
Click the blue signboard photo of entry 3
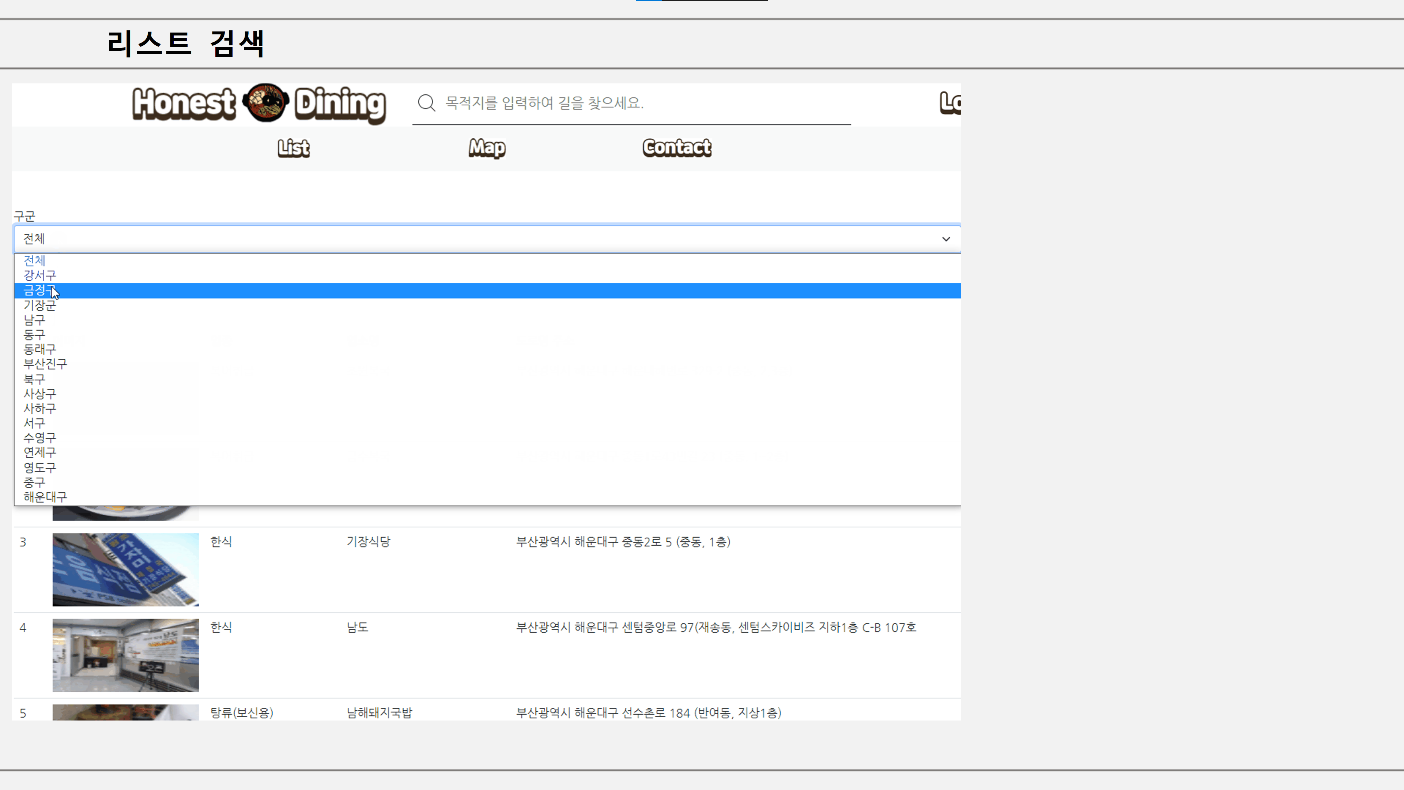[x=125, y=569]
